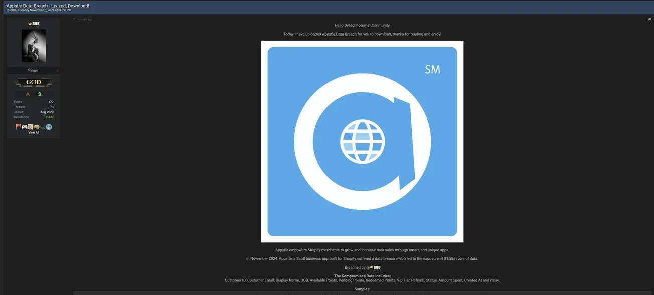Click the gold GOD rank badge
Viewport: 654px width, 295px height.
(x=34, y=83)
